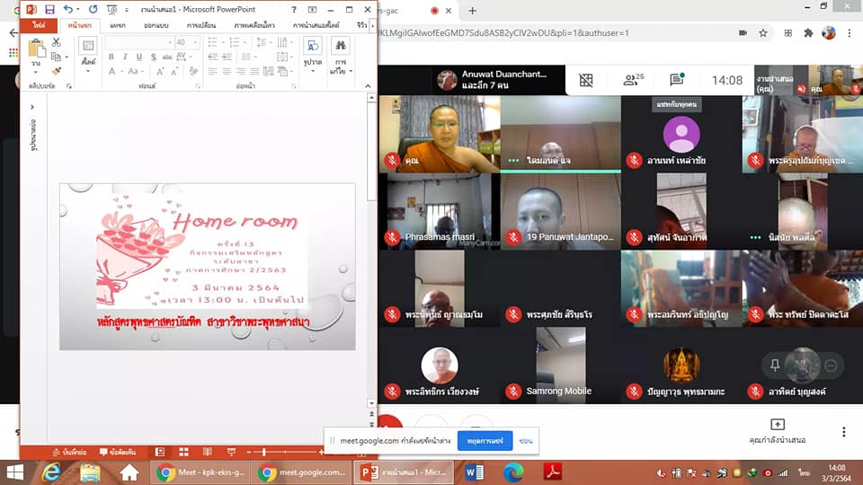Open the Editing binoculars icon
The image size is (863, 485).
click(340, 46)
